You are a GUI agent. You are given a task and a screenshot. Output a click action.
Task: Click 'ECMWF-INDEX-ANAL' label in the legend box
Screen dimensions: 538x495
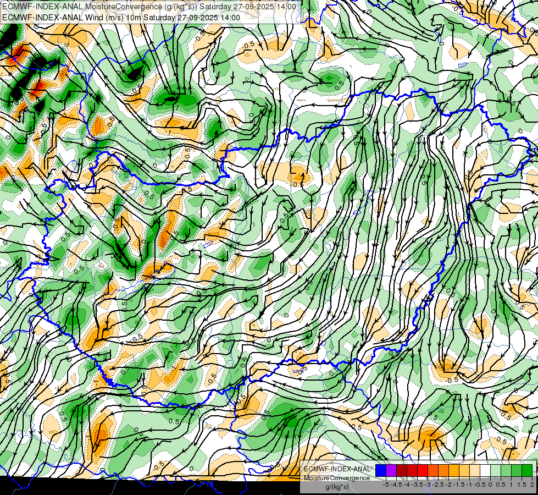pos(337,469)
